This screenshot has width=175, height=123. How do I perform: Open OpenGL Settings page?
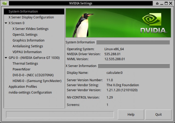click(25, 35)
